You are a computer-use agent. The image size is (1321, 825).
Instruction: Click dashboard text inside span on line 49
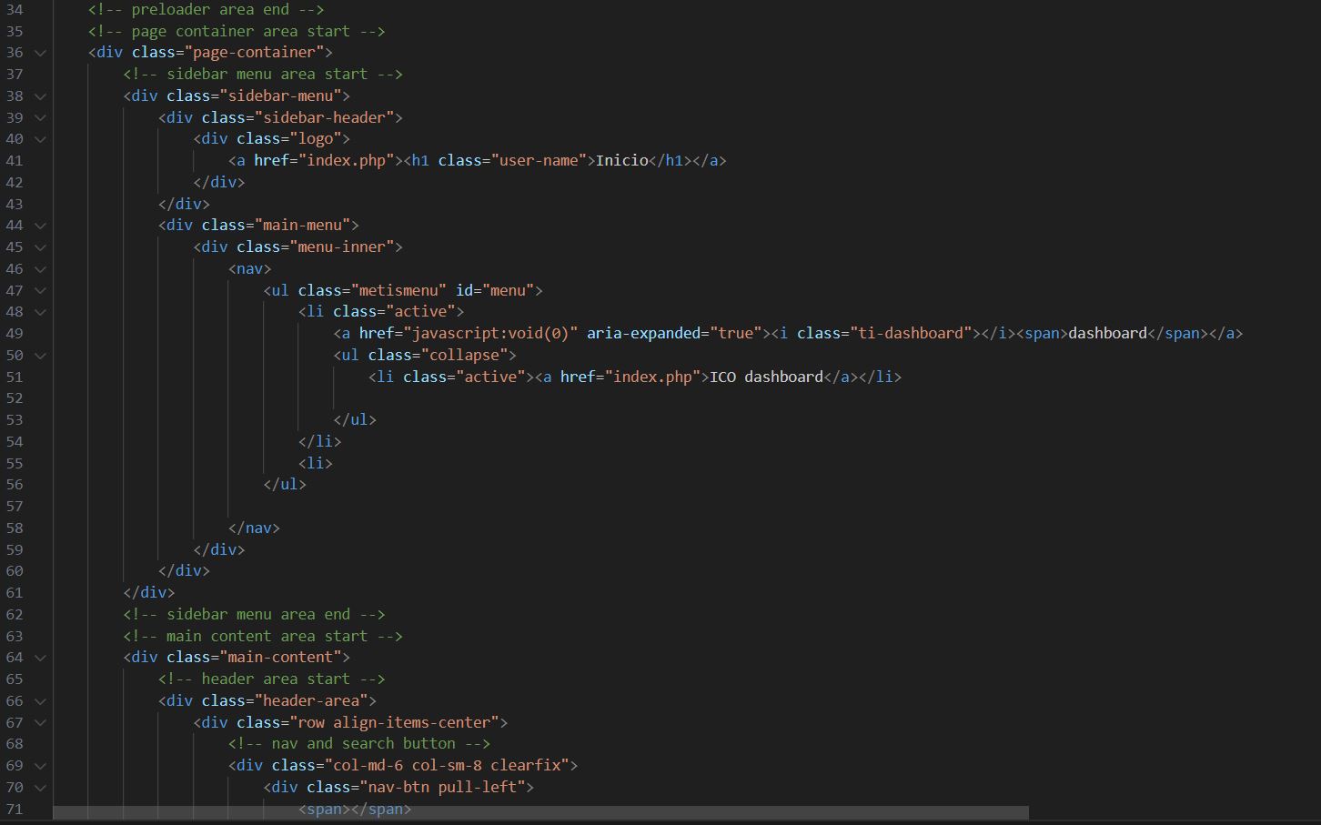[x=1108, y=333]
